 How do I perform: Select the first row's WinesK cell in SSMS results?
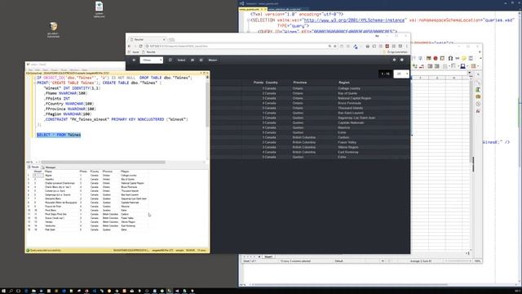(x=38, y=176)
